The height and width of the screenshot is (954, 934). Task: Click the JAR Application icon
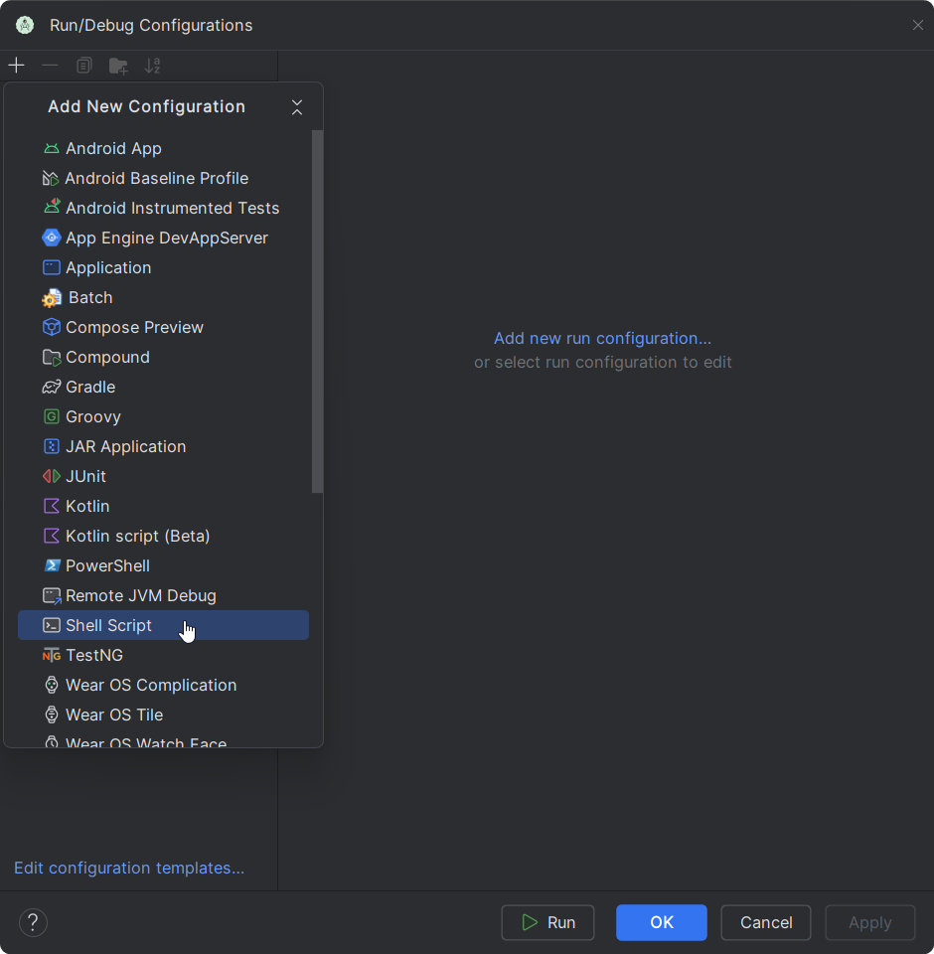tap(52, 446)
